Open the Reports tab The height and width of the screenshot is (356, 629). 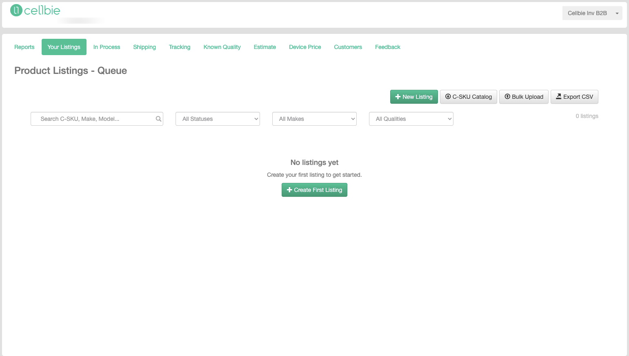24,47
